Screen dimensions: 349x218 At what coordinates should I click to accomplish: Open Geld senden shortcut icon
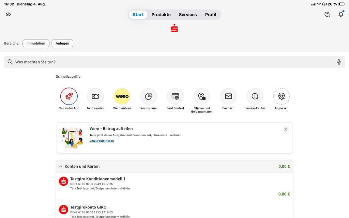[95, 96]
